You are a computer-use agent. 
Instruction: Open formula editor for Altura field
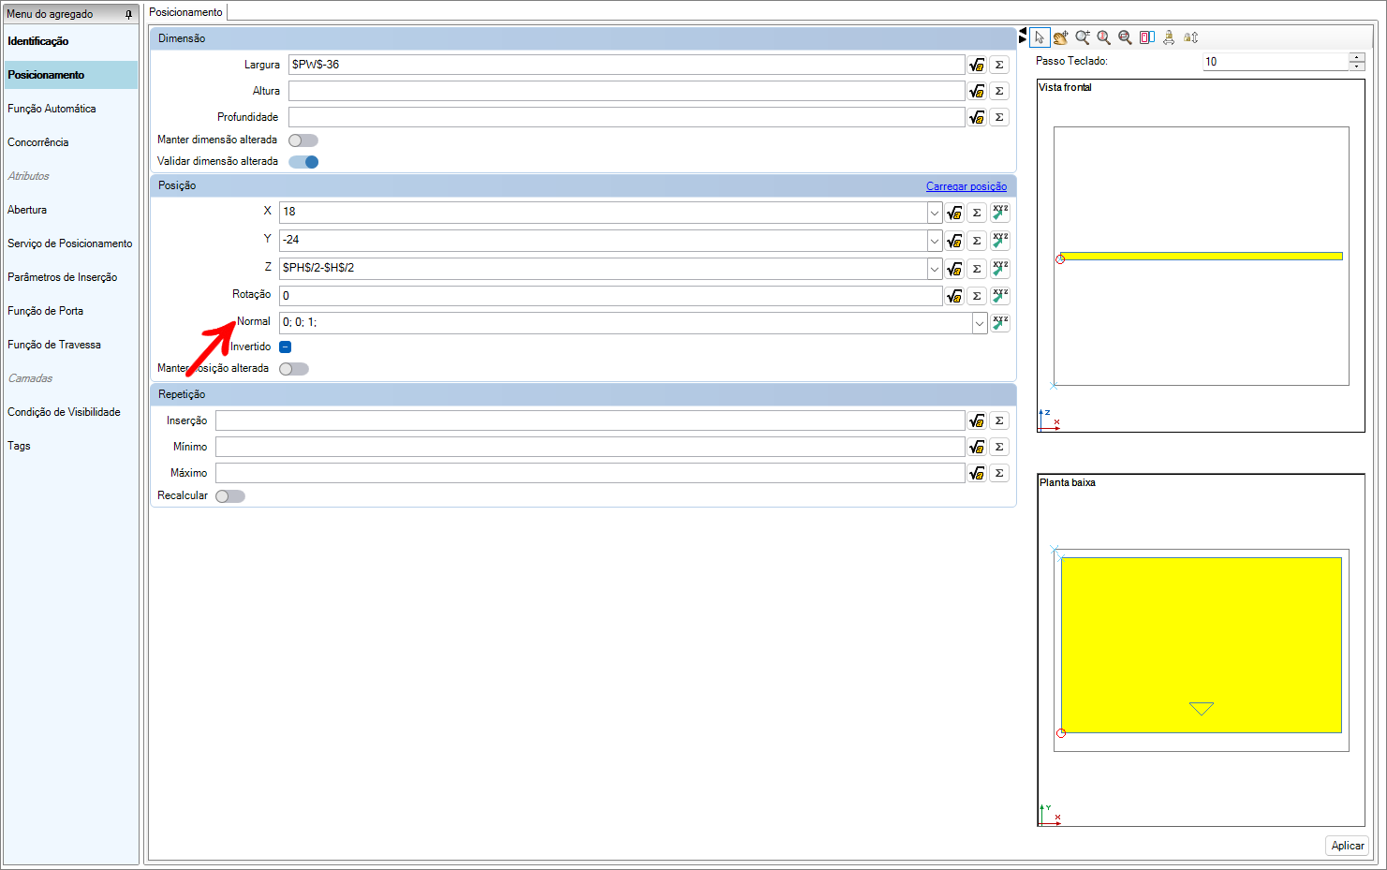(977, 91)
